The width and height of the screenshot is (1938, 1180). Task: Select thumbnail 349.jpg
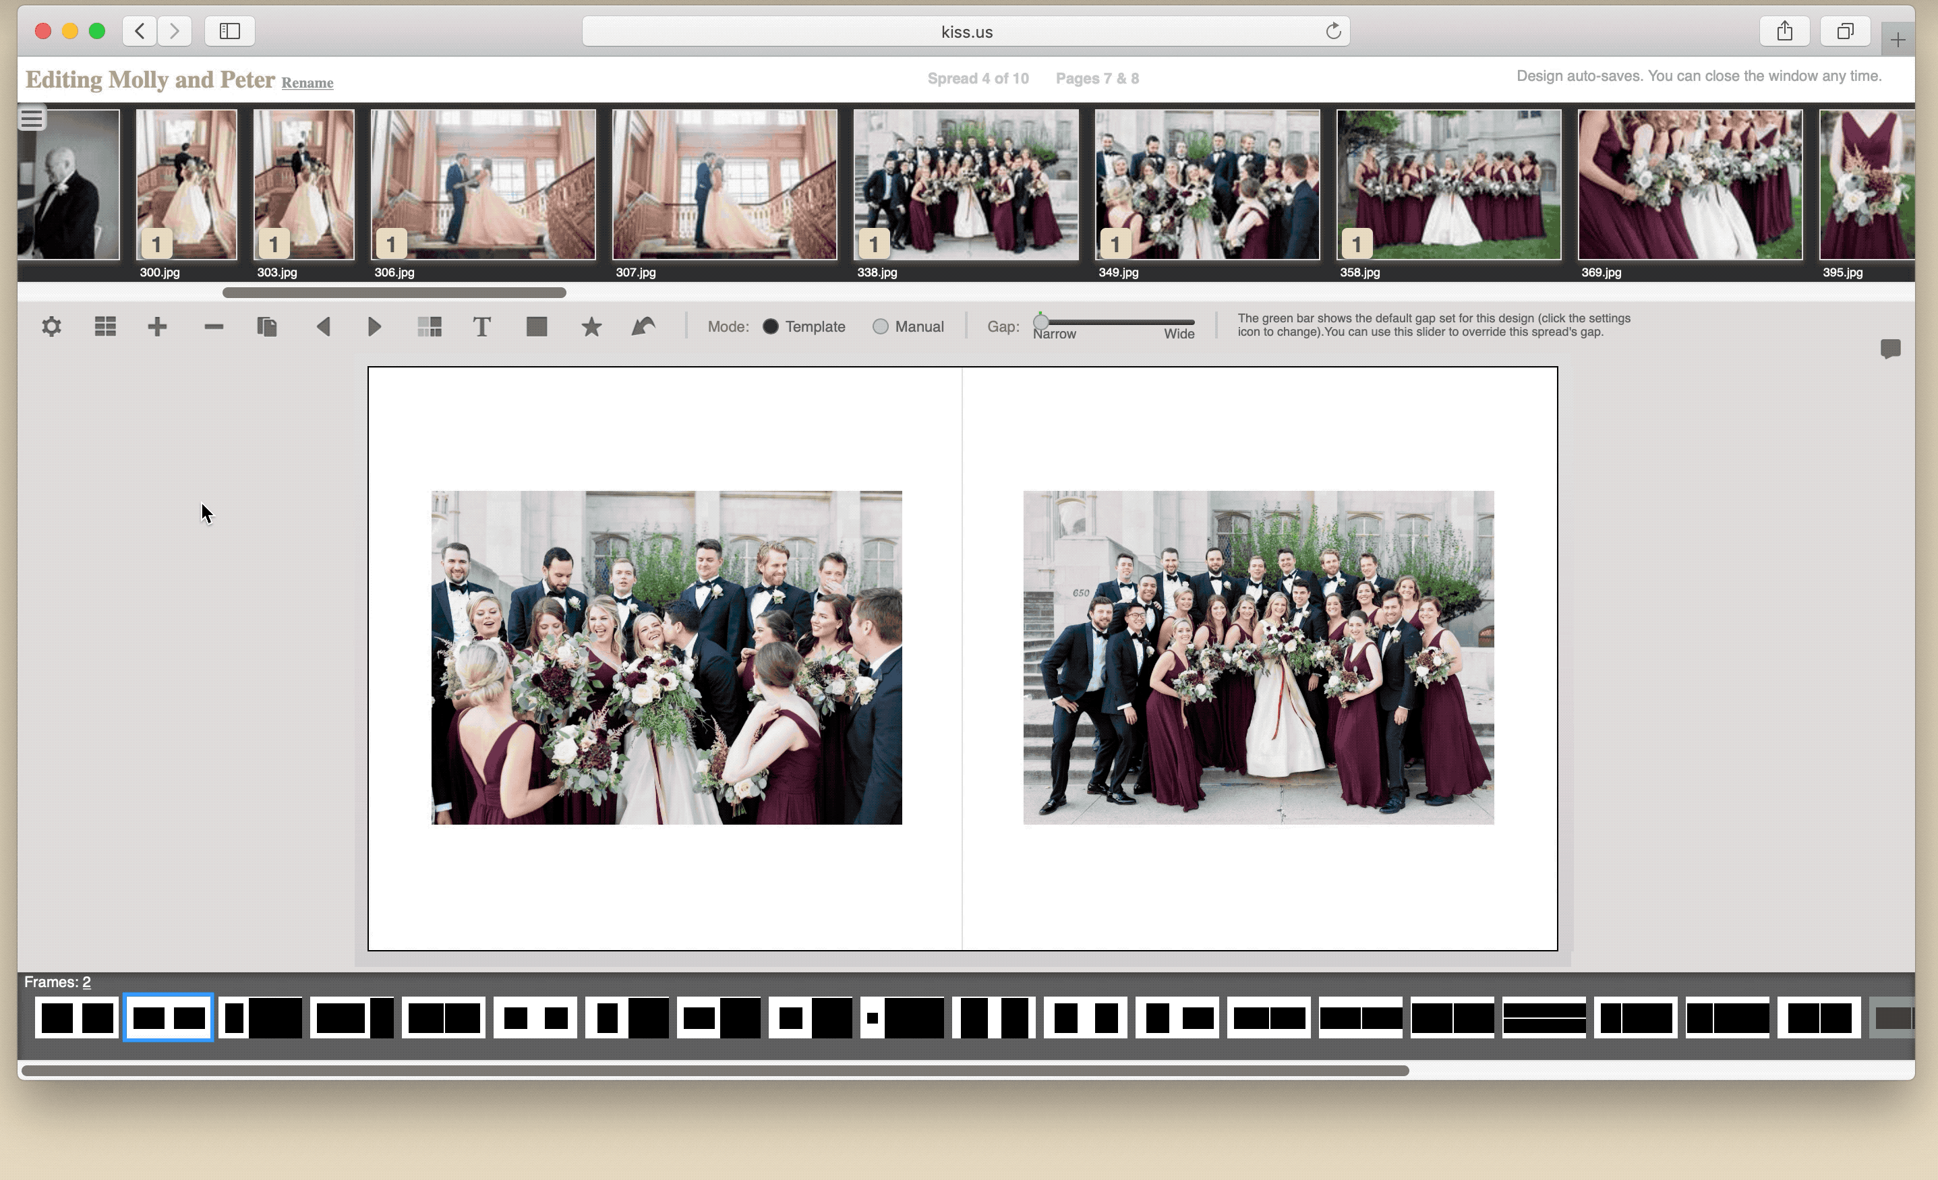[x=1207, y=185]
